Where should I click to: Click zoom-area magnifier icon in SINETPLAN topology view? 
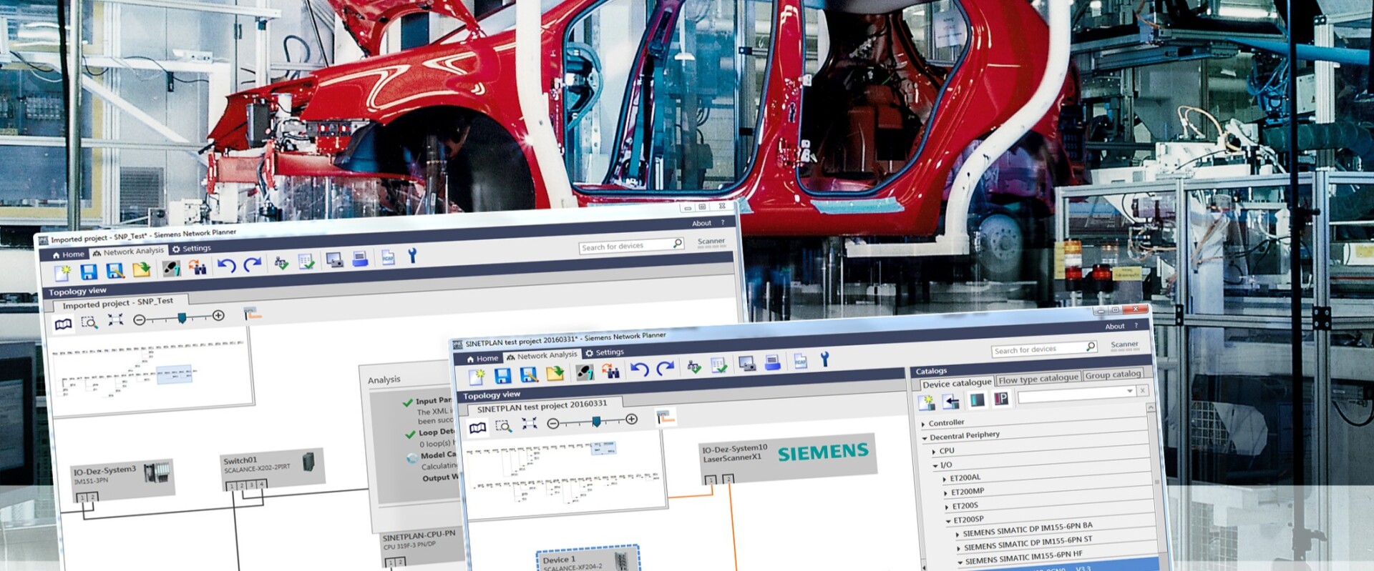[503, 426]
